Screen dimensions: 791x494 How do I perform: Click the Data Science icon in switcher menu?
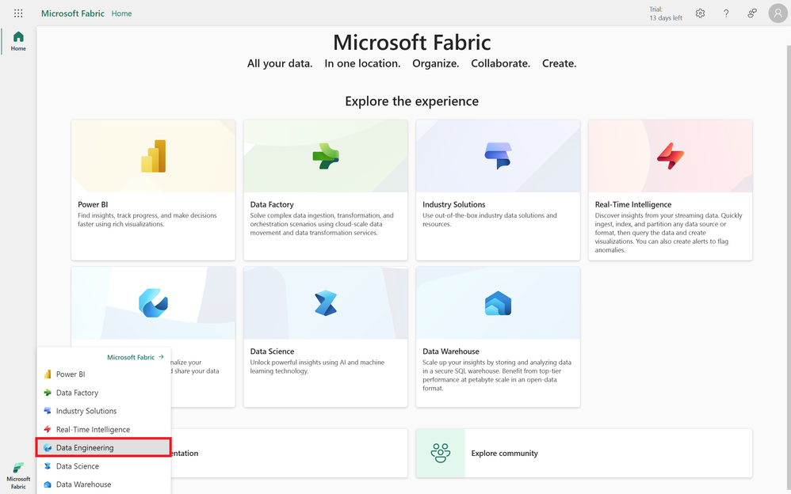click(48, 466)
